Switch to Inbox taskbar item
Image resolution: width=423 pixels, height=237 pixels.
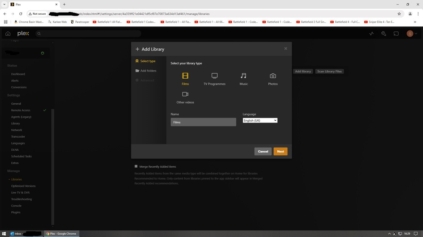tap(26, 233)
